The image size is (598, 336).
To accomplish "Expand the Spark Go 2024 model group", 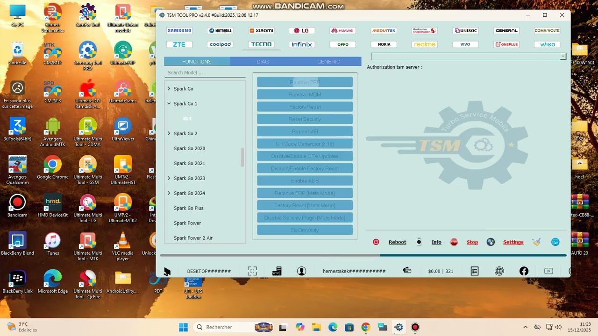I will [169, 193].
